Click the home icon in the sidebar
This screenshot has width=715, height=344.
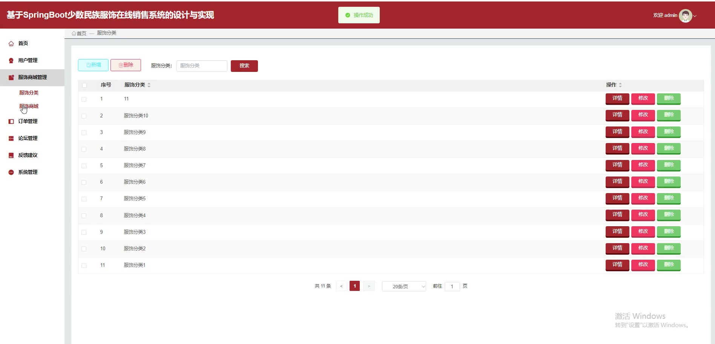(11, 44)
